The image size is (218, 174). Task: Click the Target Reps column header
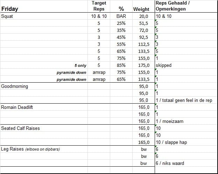(99, 6)
